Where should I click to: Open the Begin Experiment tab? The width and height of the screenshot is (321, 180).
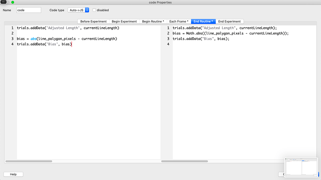coord(124,21)
